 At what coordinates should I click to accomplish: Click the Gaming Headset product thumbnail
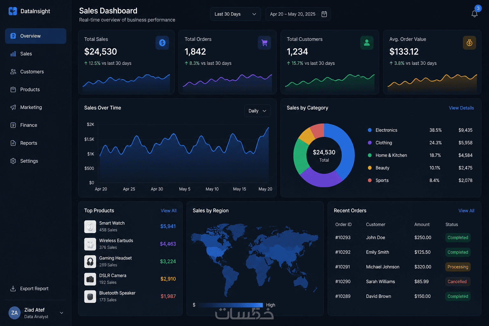point(90,261)
